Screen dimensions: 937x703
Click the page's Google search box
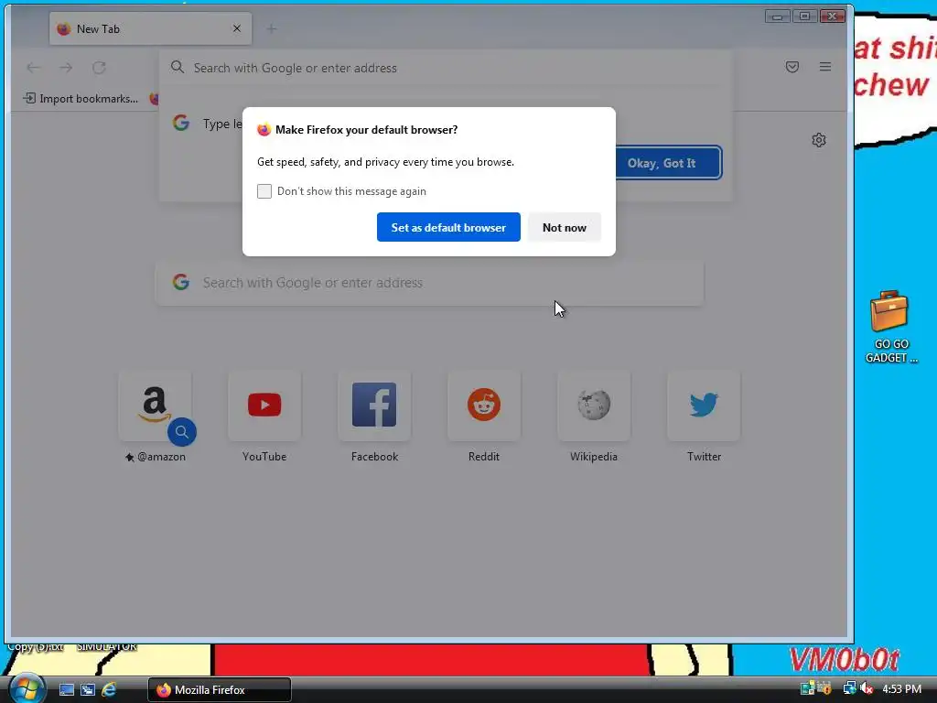tap(430, 282)
